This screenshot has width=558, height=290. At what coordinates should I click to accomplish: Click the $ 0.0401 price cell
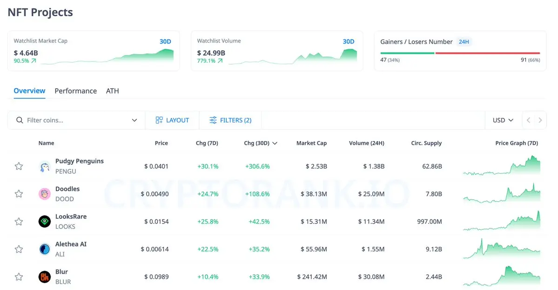pyautogui.click(x=156, y=166)
